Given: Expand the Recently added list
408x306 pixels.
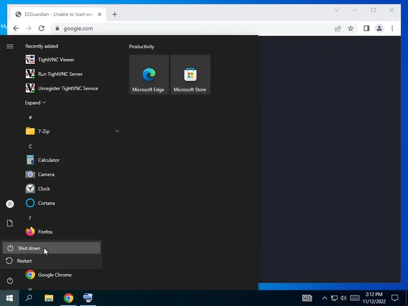Looking at the screenshot, I should [35, 102].
